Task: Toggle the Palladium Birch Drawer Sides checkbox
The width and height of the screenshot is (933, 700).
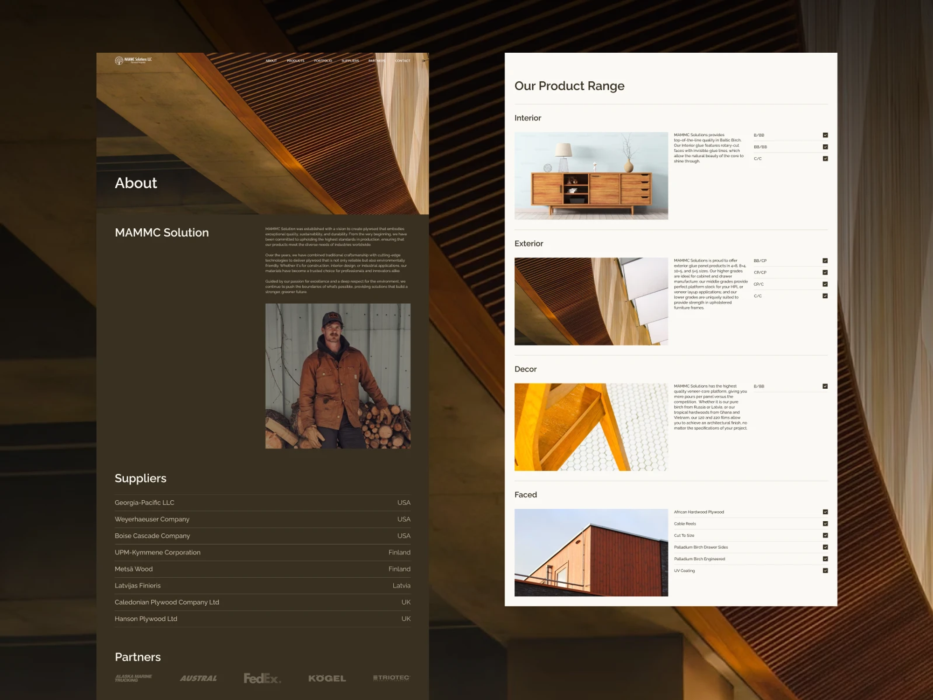Action: pos(825,547)
